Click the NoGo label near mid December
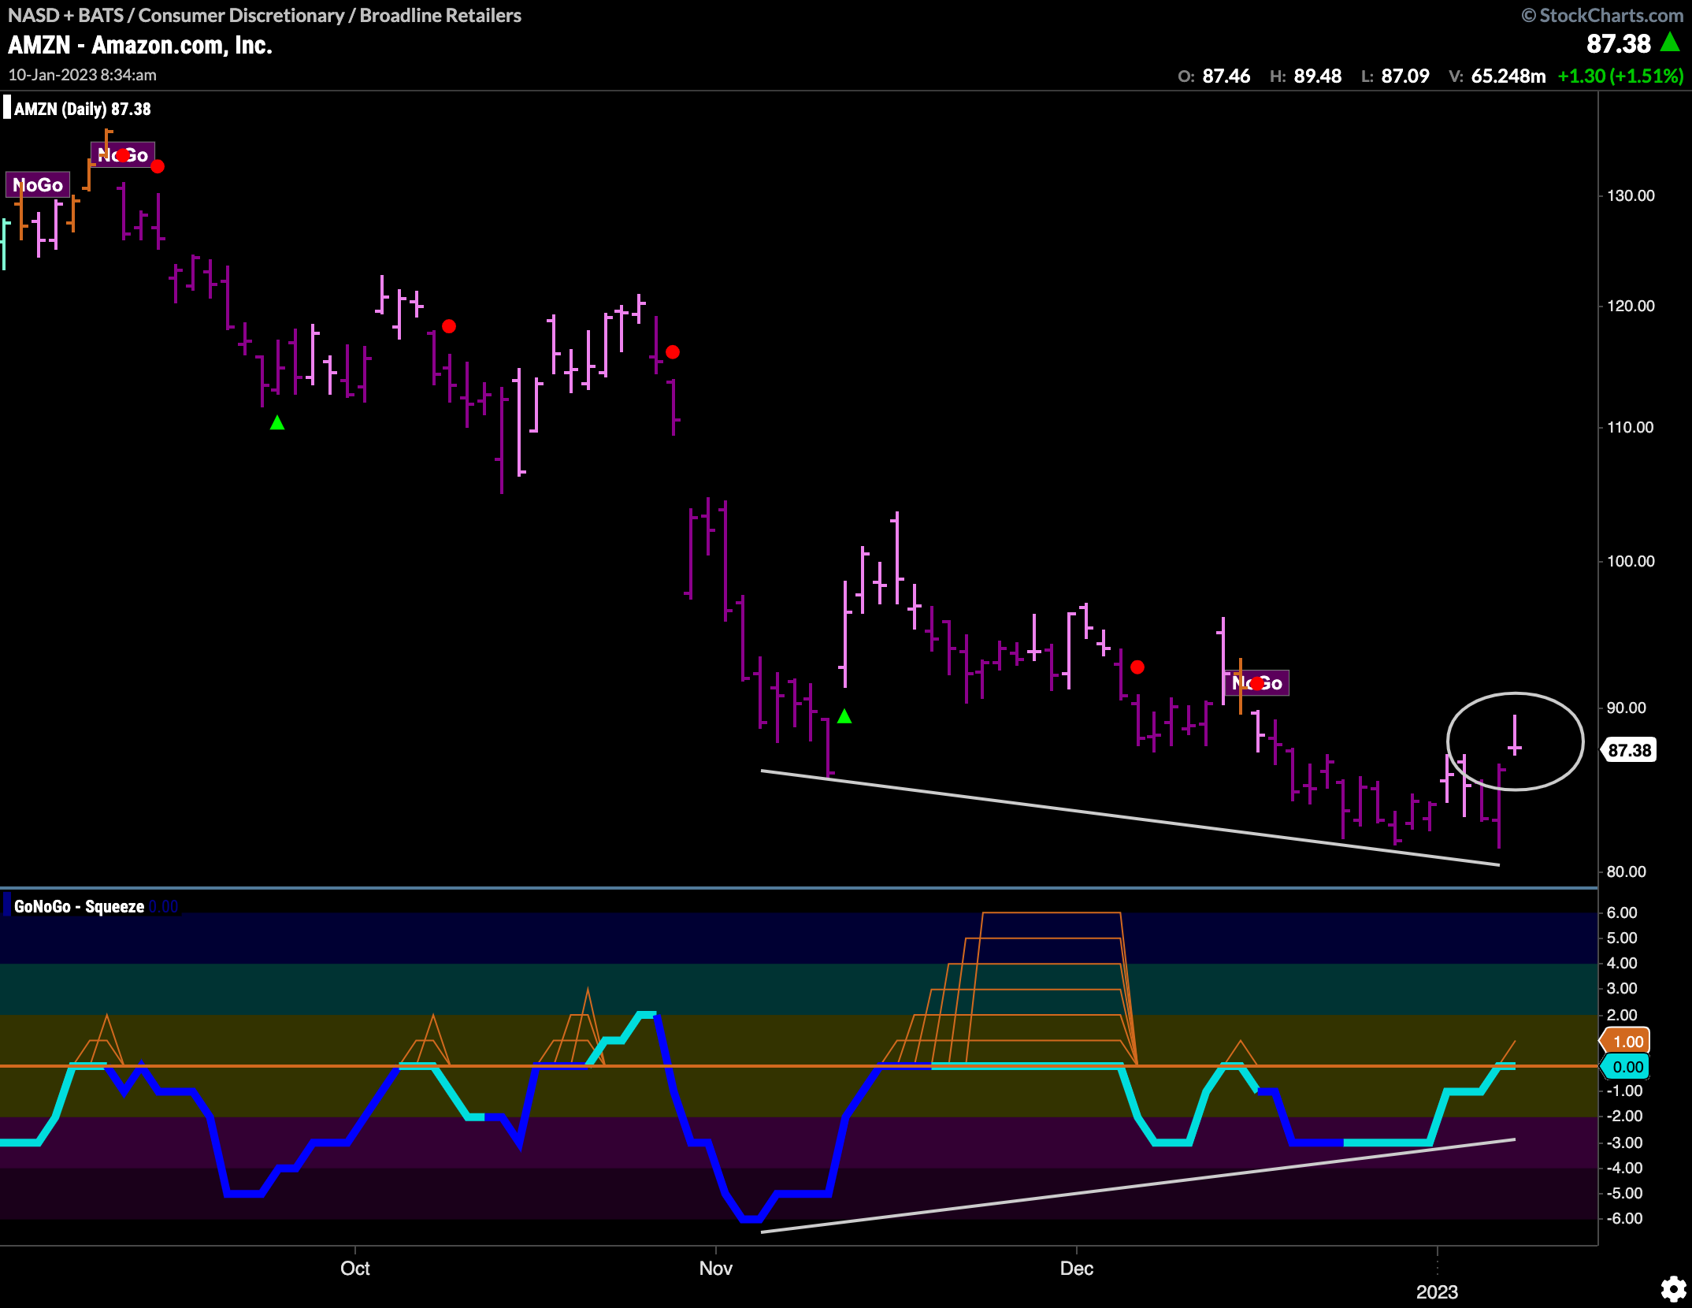The width and height of the screenshot is (1692, 1308). 1256,683
